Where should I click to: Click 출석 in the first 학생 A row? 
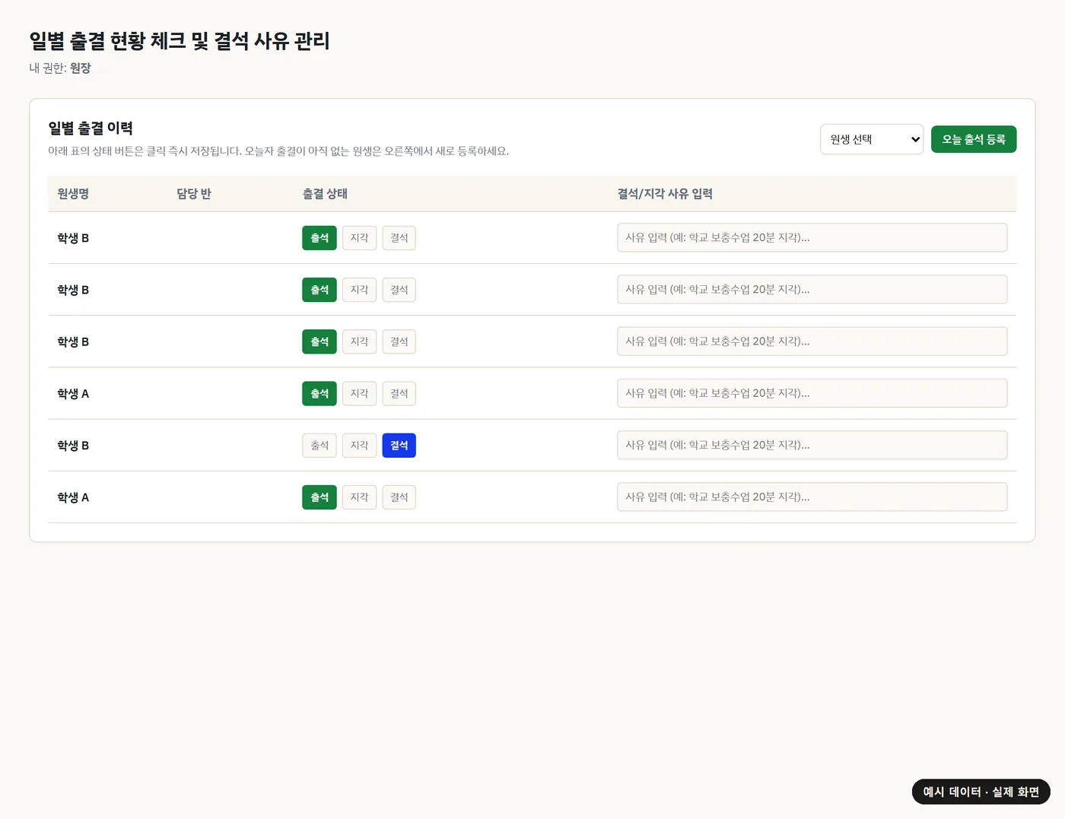coord(319,393)
